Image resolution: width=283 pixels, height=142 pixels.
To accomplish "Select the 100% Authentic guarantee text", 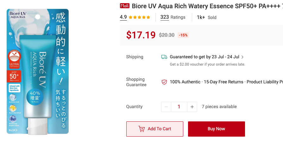I will coord(185,82).
